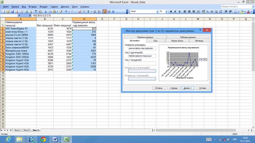This screenshot has height=143, width=255.
Task: Toggle Bold formatting
Action: pyautogui.click(x=171, y=11)
